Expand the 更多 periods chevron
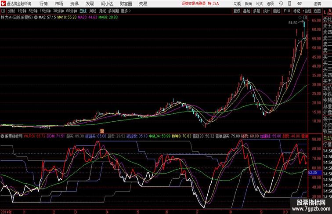The image size is (332, 214). [x=126, y=11]
